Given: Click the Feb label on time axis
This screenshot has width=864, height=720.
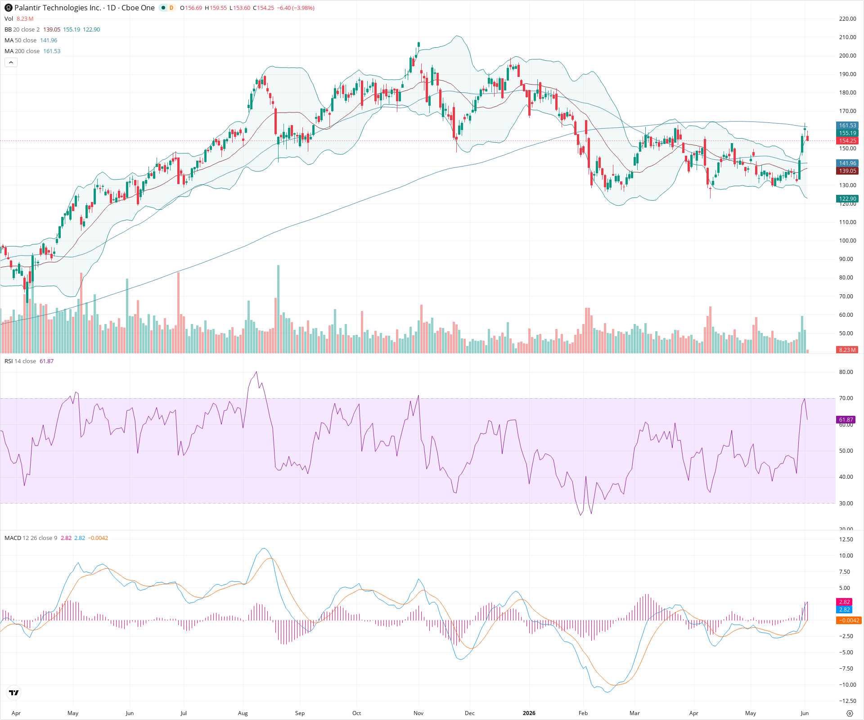Looking at the screenshot, I should [583, 713].
